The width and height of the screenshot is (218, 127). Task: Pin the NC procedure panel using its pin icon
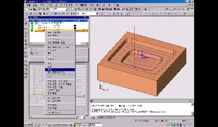pyautogui.click(x=85, y=17)
